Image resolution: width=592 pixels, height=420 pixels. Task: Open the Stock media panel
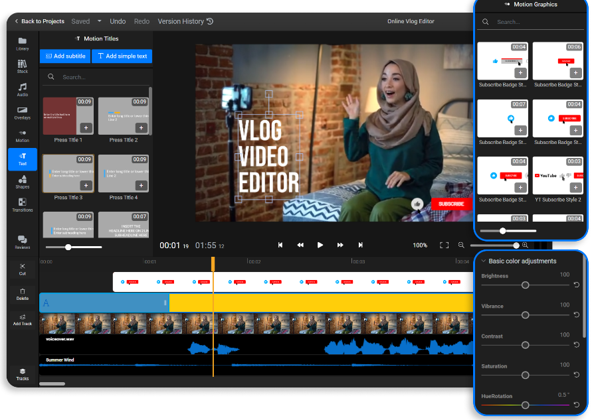pos(23,66)
